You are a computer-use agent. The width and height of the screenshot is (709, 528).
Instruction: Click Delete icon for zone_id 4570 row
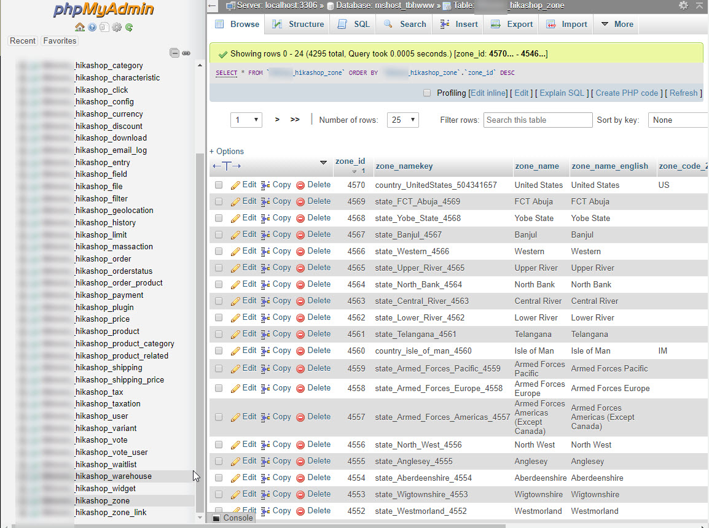point(300,185)
